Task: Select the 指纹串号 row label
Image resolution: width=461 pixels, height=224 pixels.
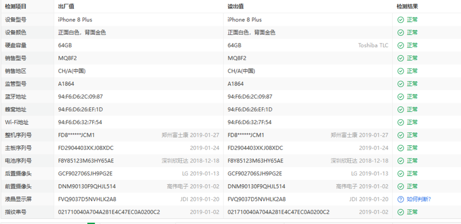Action: tap(15, 212)
